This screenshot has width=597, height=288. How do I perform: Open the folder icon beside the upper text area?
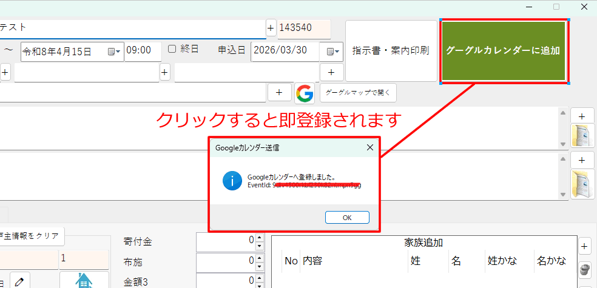(x=582, y=136)
